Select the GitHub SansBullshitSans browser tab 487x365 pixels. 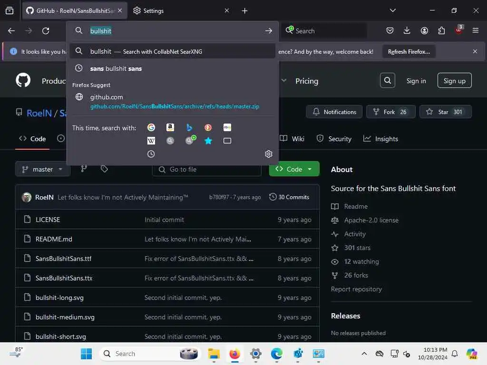pyautogui.click(x=75, y=10)
